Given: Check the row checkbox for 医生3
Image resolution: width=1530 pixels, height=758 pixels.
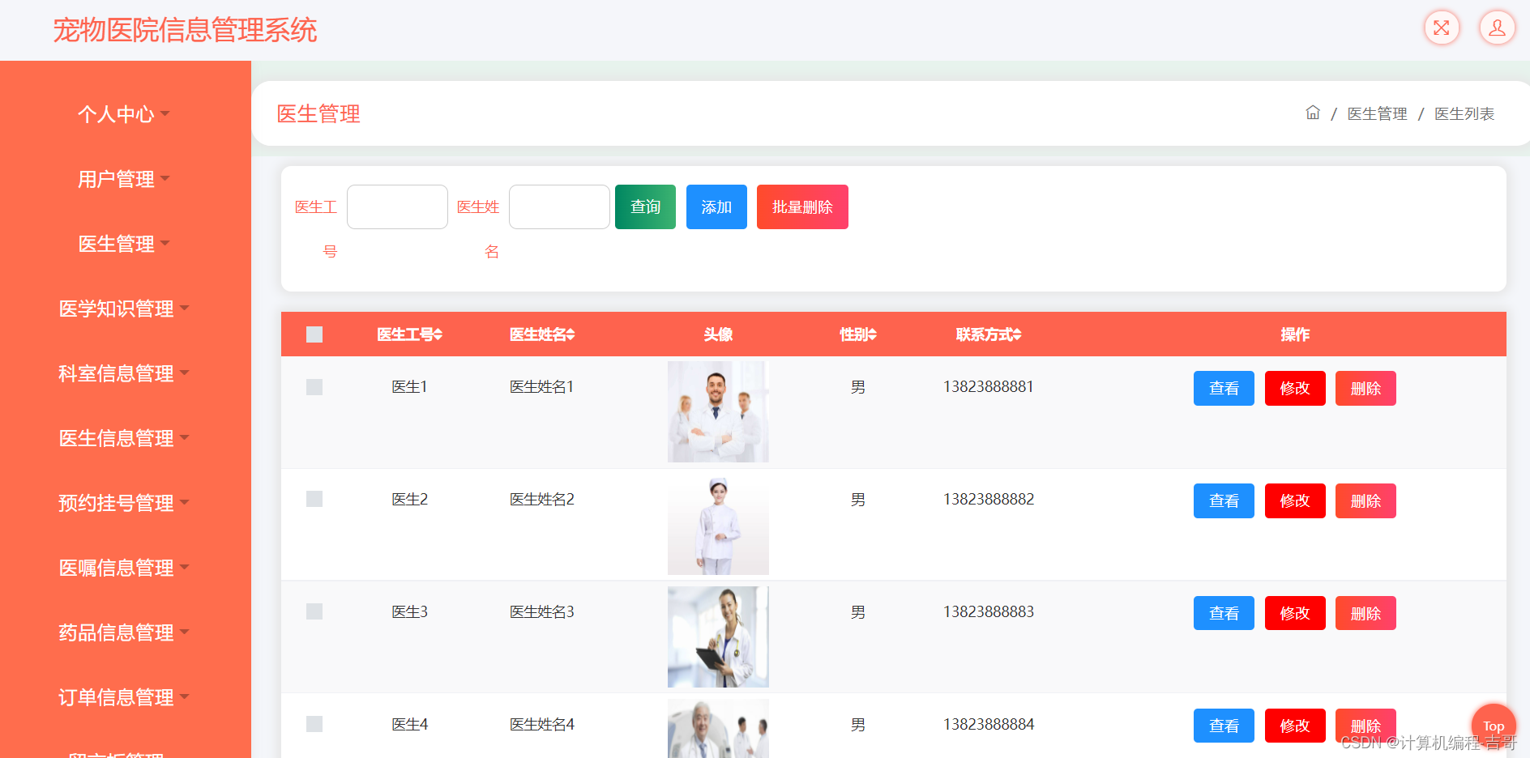Looking at the screenshot, I should 314,611.
